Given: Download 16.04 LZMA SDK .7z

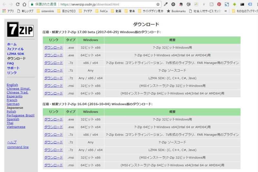Looking at the screenshot, I should click(54, 150).
